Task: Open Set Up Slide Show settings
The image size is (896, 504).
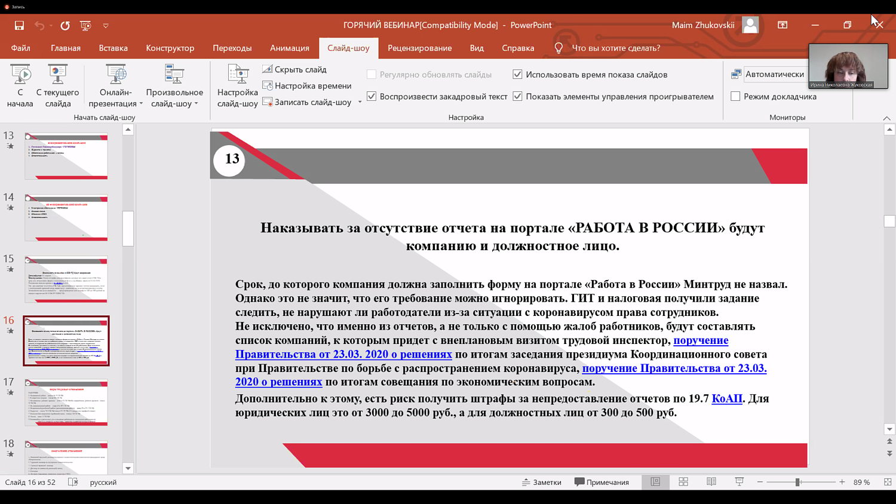Action: pyautogui.click(x=237, y=87)
